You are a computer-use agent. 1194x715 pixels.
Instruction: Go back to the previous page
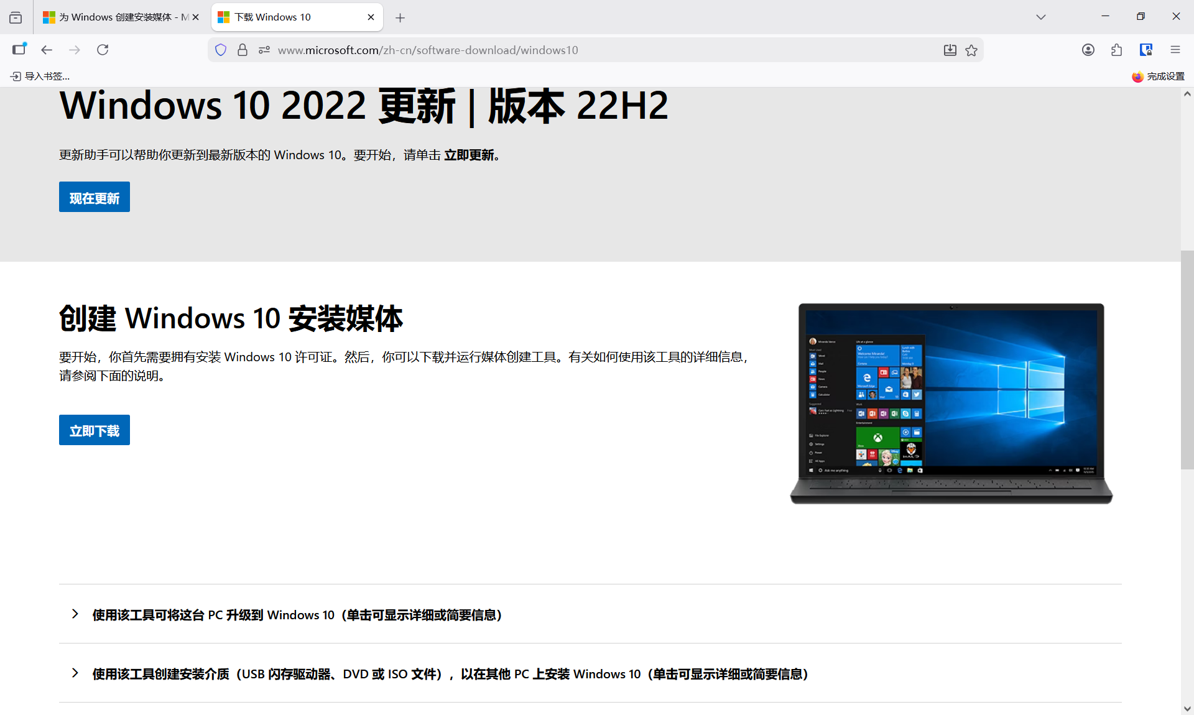(x=47, y=50)
